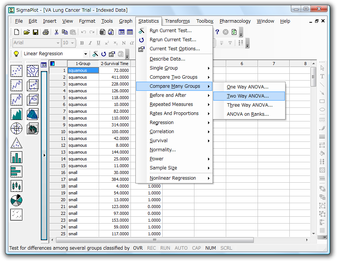Click the horizontal scrollbar thumb
Viewport: 337px width, 261px height.
[155, 240]
